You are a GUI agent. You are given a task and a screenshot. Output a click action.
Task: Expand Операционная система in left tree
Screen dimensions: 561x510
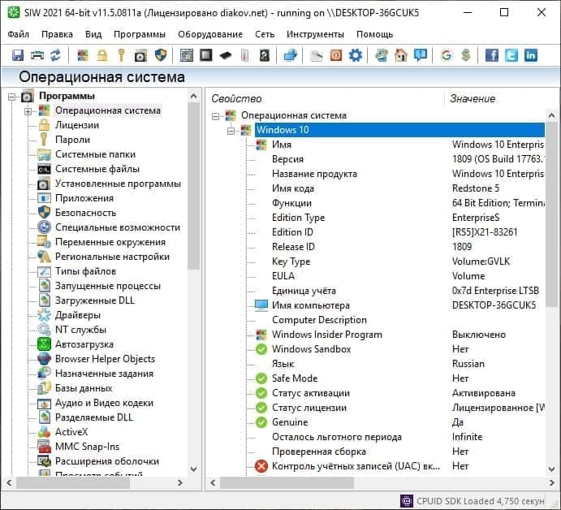tap(28, 111)
